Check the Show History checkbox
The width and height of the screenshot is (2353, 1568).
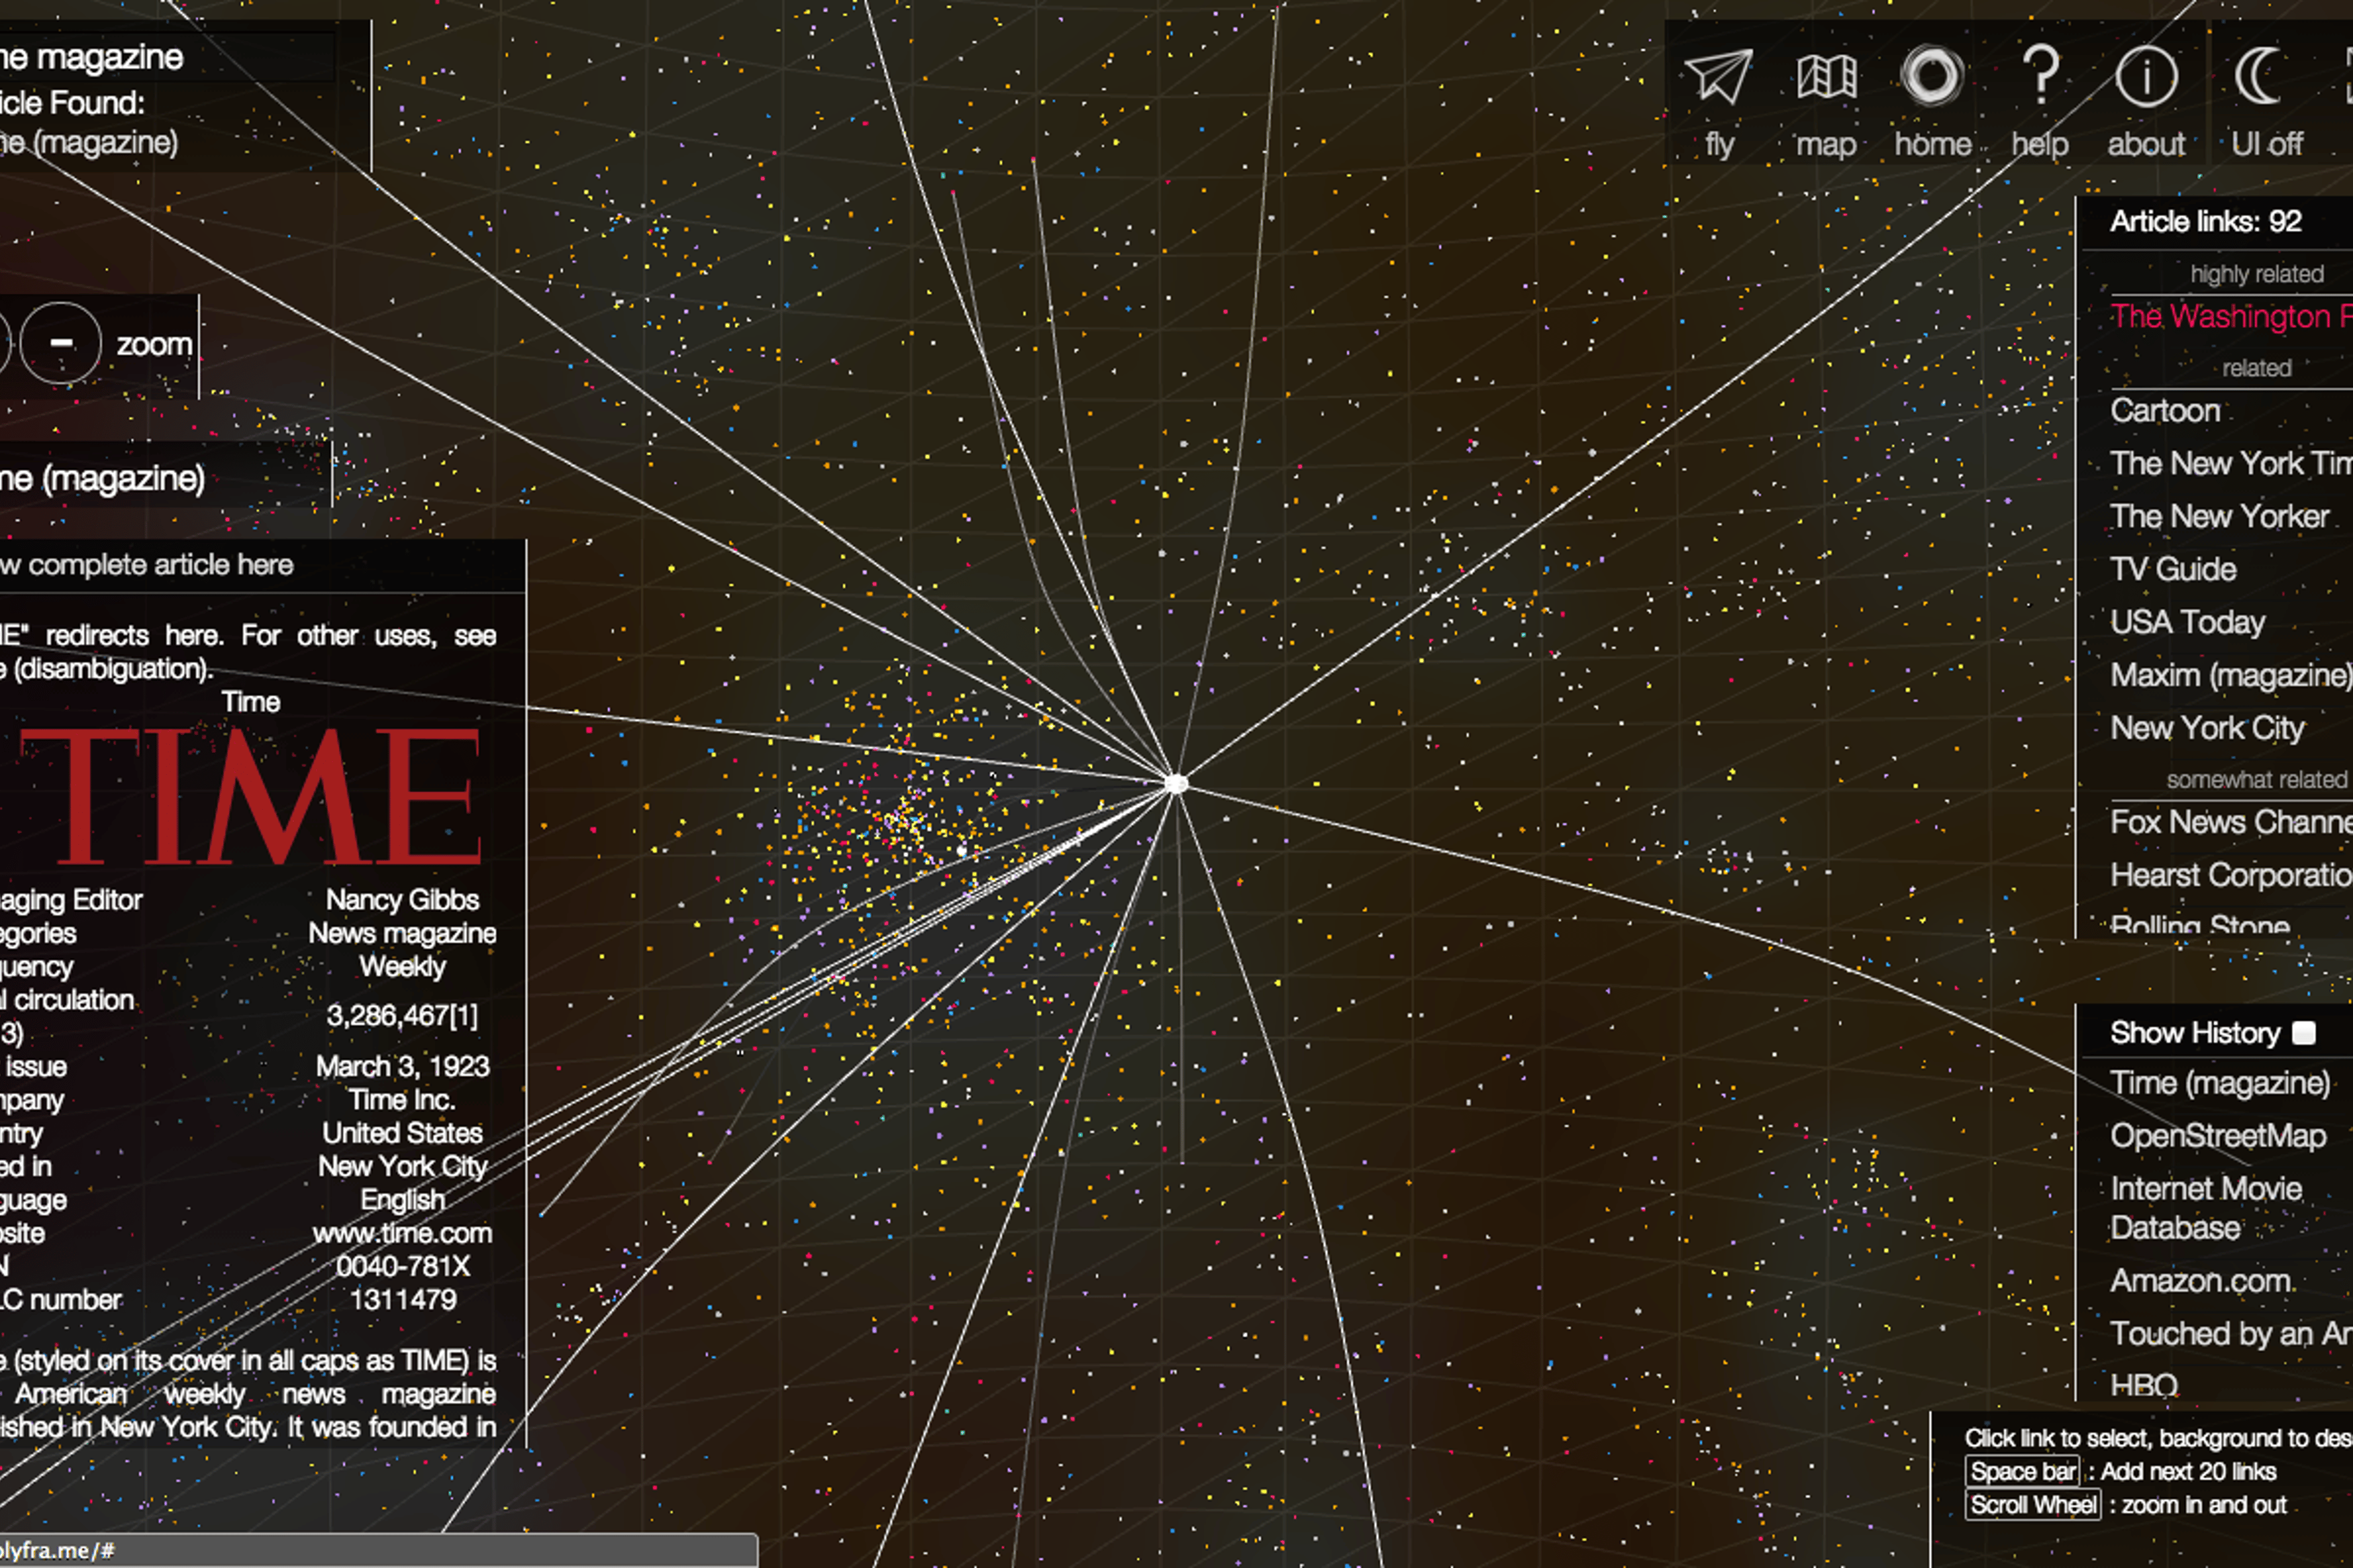click(2303, 1033)
